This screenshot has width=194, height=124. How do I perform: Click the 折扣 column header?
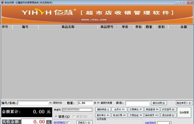pos(161,27)
